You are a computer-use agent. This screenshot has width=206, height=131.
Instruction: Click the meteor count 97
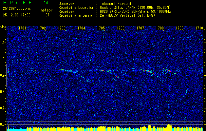pyautogui.click(x=47, y=15)
